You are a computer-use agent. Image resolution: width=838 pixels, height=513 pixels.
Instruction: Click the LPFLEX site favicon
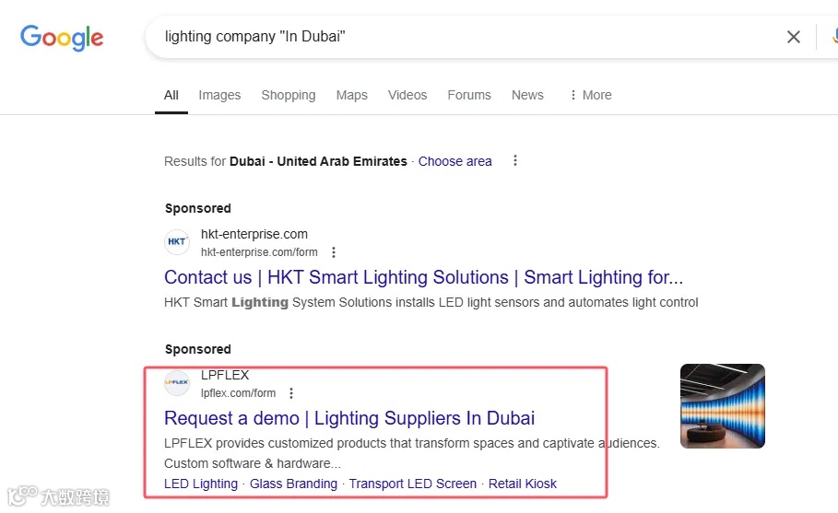click(x=177, y=383)
